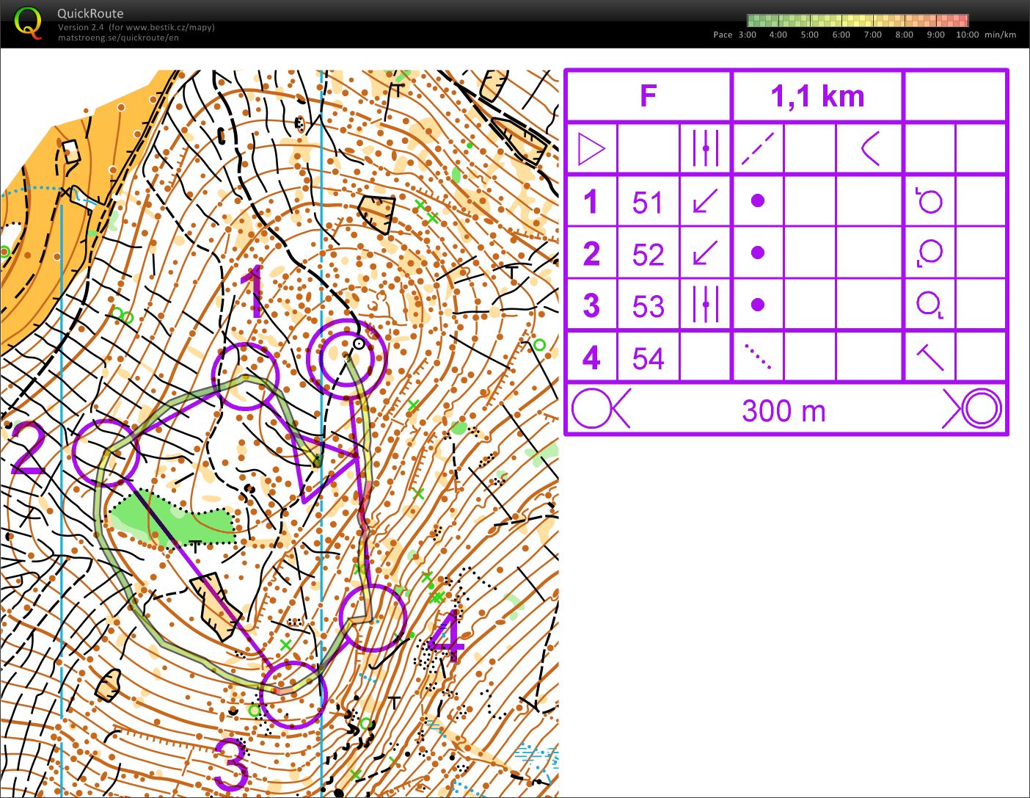Click the QuickRoute logo icon
Viewport: 1030px width, 798px height.
pyautogui.click(x=28, y=22)
